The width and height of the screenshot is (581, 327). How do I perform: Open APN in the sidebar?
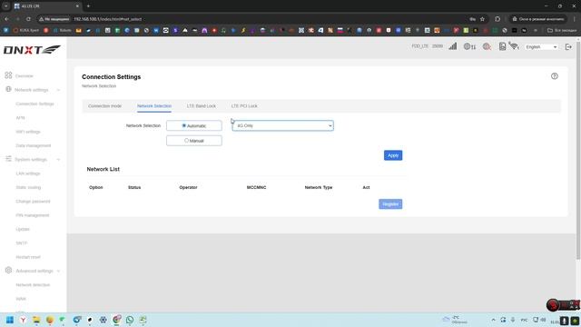20,118
